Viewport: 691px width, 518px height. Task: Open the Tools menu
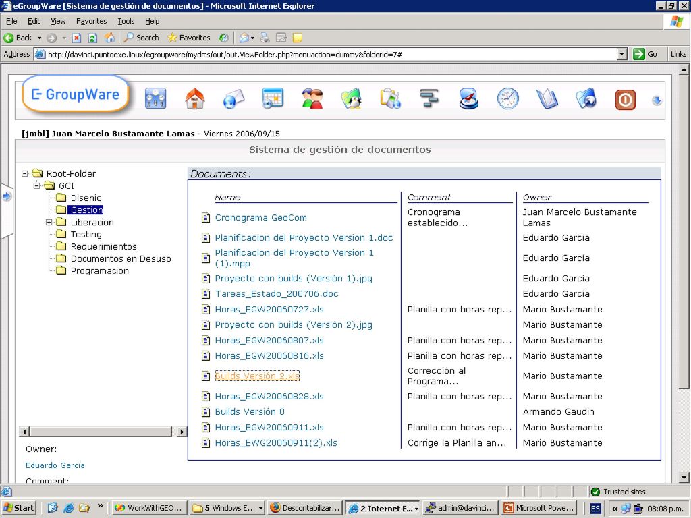(126, 21)
